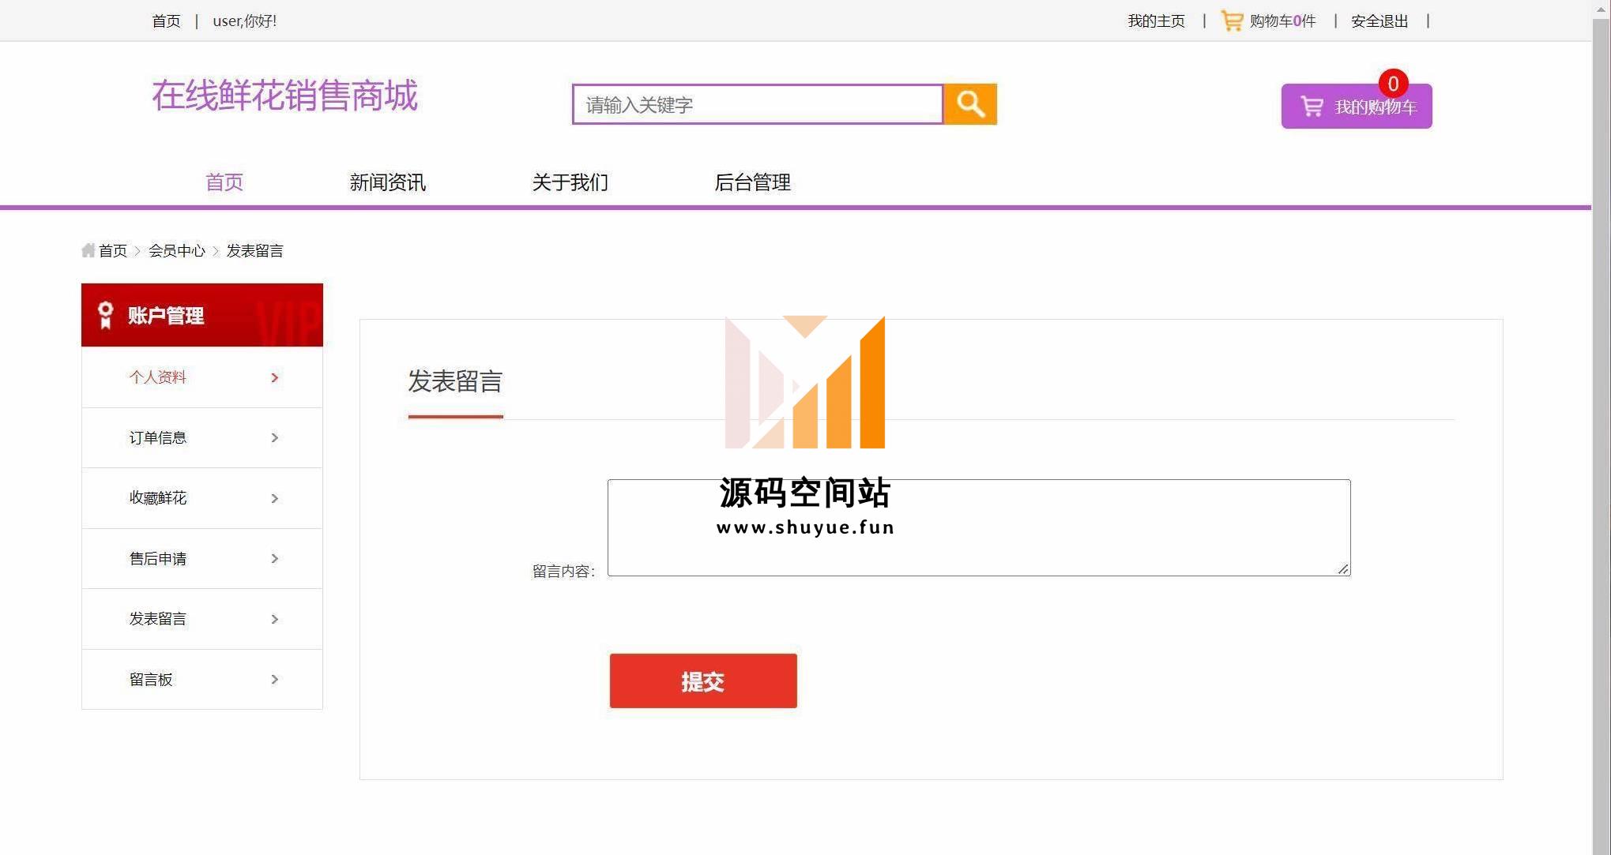Click the white cart icon in 我的购物车
Screen dimensions: 1611x855
1312,107
